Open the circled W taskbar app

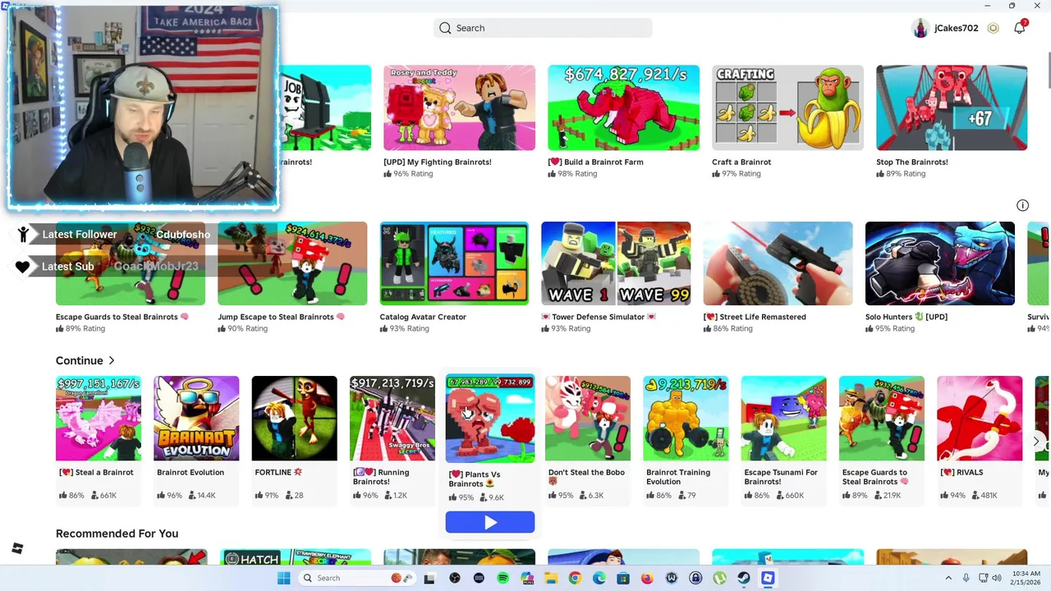pos(671,578)
